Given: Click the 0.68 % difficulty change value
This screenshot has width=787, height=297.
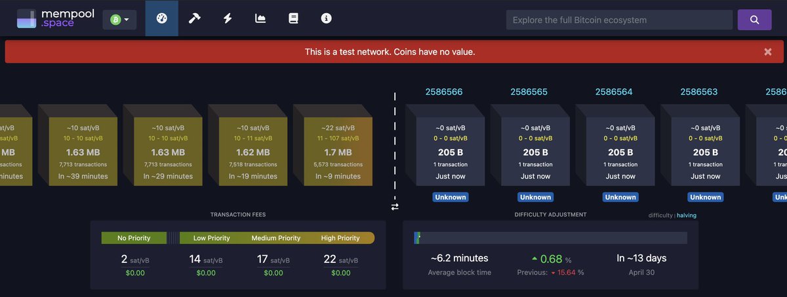Looking at the screenshot, I should point(551,258).
